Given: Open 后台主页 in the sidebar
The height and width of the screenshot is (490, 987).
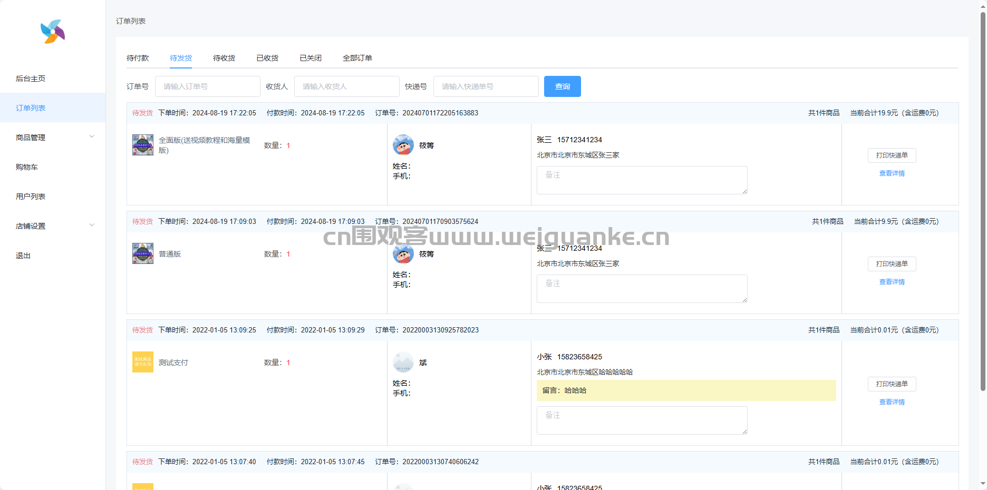Looking at the screenshot, I should tap(31, 79).
